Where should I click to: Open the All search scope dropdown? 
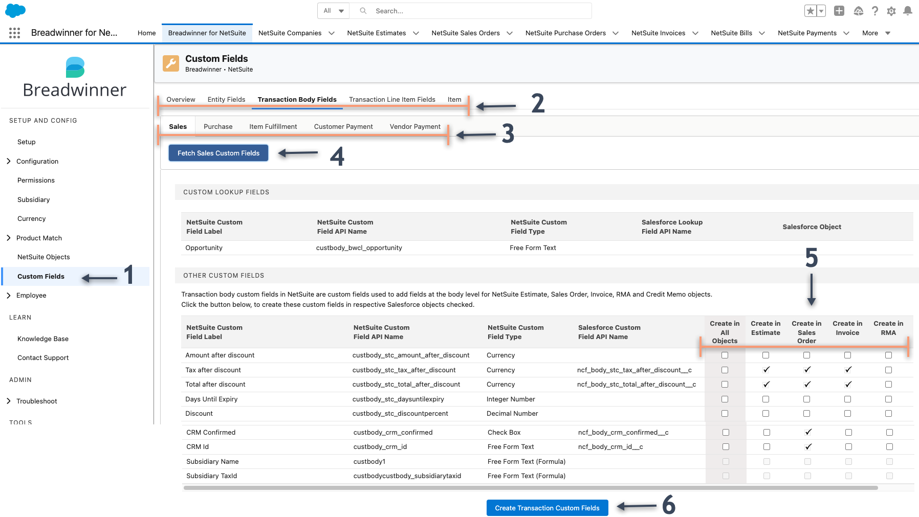point(334,11)
